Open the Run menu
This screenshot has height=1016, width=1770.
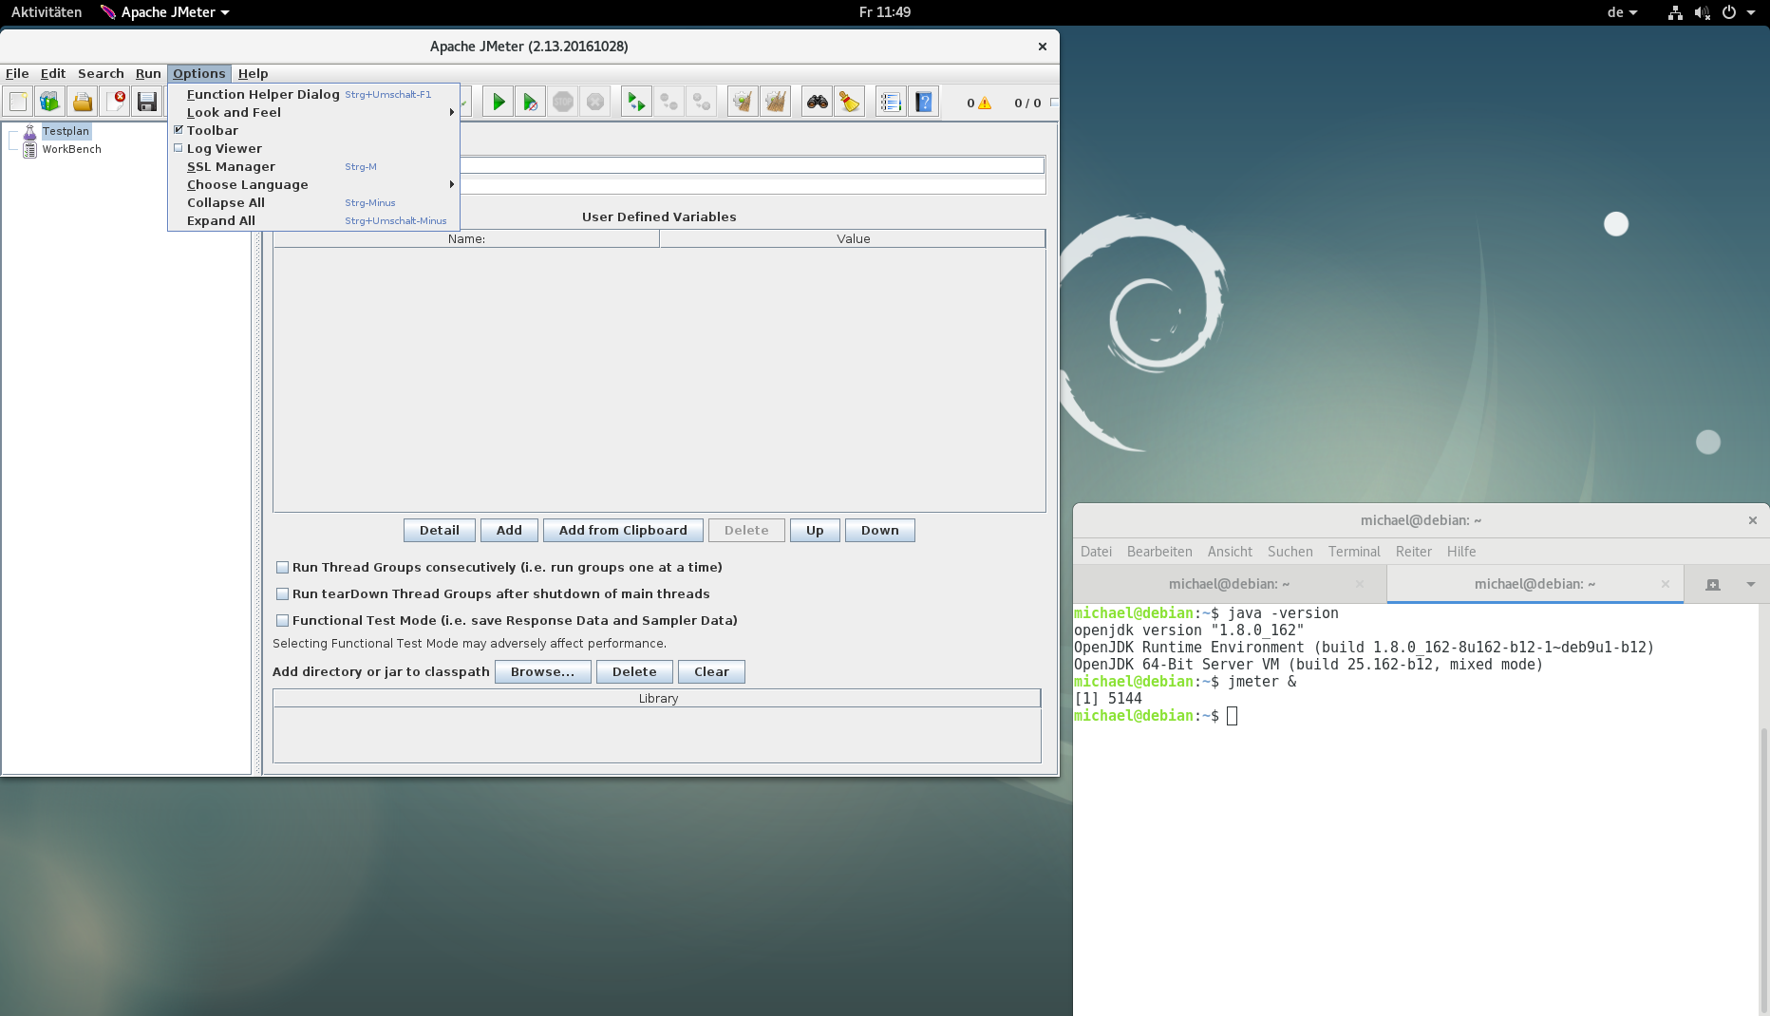148,73
